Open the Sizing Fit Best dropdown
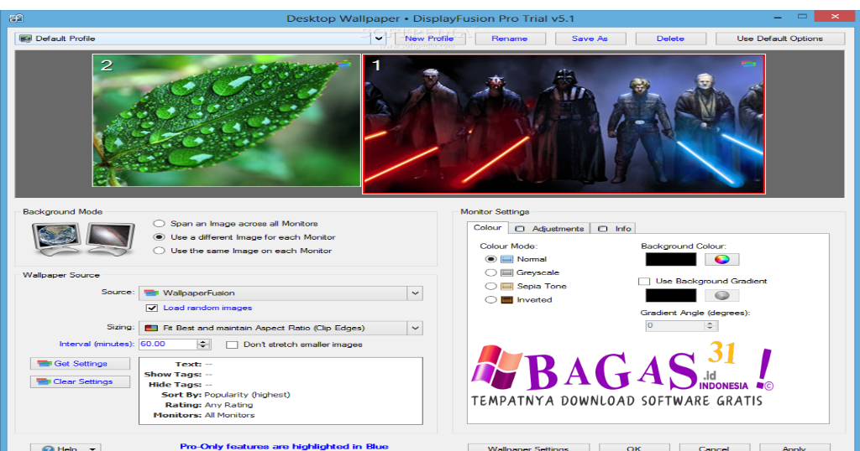This screenshot has height=451, width=860. 415,329
